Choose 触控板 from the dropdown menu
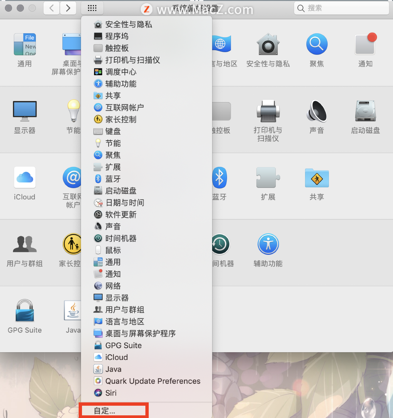Image resolution: width=393 pixels, height=418 pixels. point(146,48)
